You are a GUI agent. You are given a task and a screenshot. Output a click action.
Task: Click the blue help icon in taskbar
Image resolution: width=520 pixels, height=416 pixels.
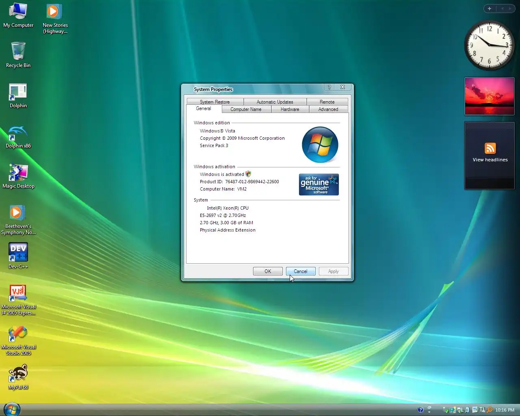(420, 410)
